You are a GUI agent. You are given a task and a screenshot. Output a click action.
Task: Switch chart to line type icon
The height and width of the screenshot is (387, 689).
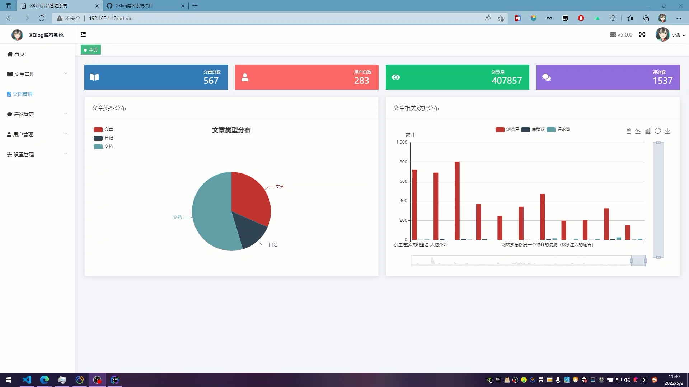pos(638,131)
